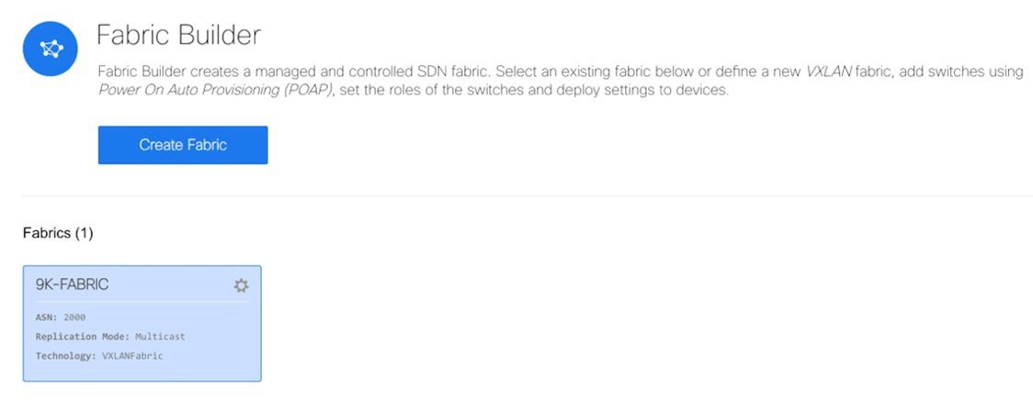Open settings gear on 9K-FABRIC card
This screenshot has height=400, width=1033.
click(x=241, y=285)
